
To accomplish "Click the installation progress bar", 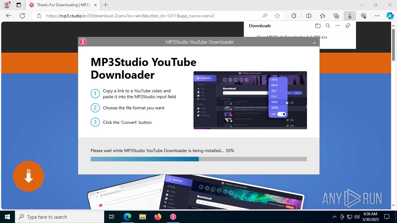I will coord(198,159).
